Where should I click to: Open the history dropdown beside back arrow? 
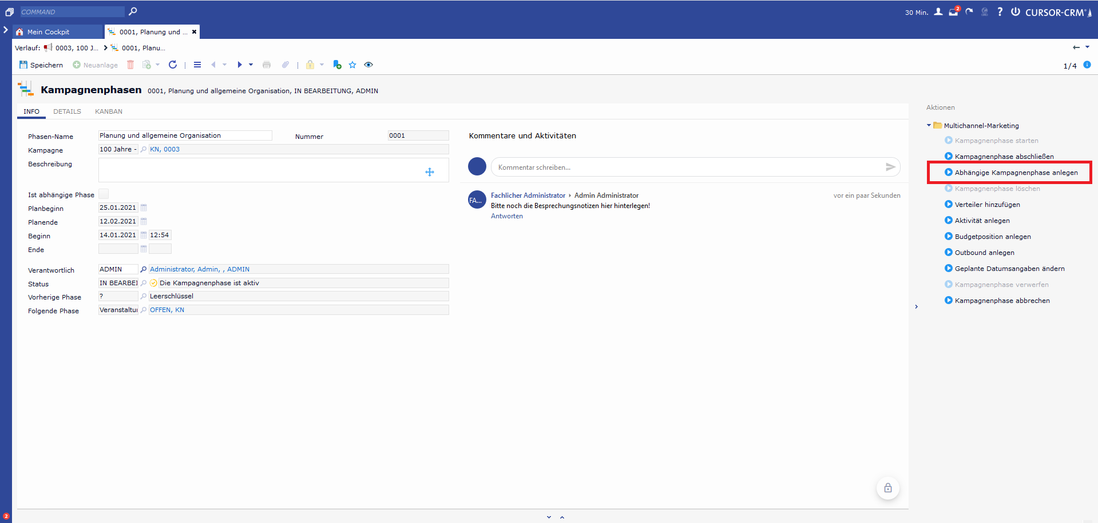(1087, 47)
